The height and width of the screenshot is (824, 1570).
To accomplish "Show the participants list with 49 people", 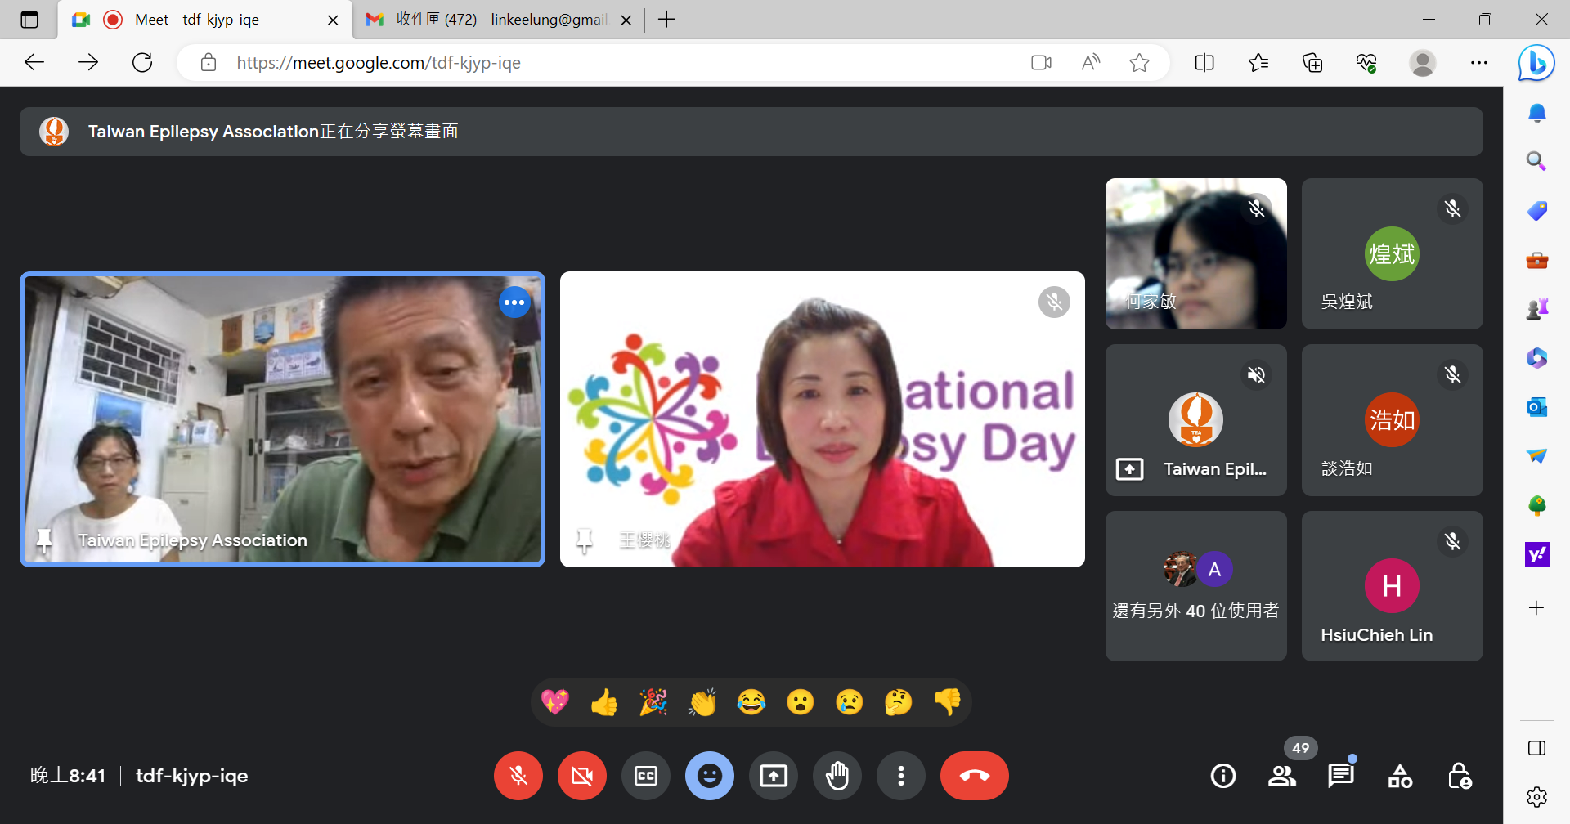I will (1281, 776).
